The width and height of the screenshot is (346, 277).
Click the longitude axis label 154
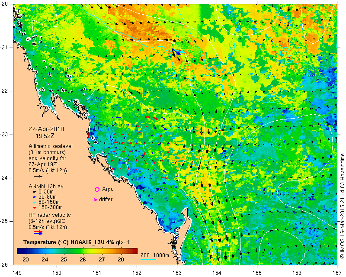(217, 273)
